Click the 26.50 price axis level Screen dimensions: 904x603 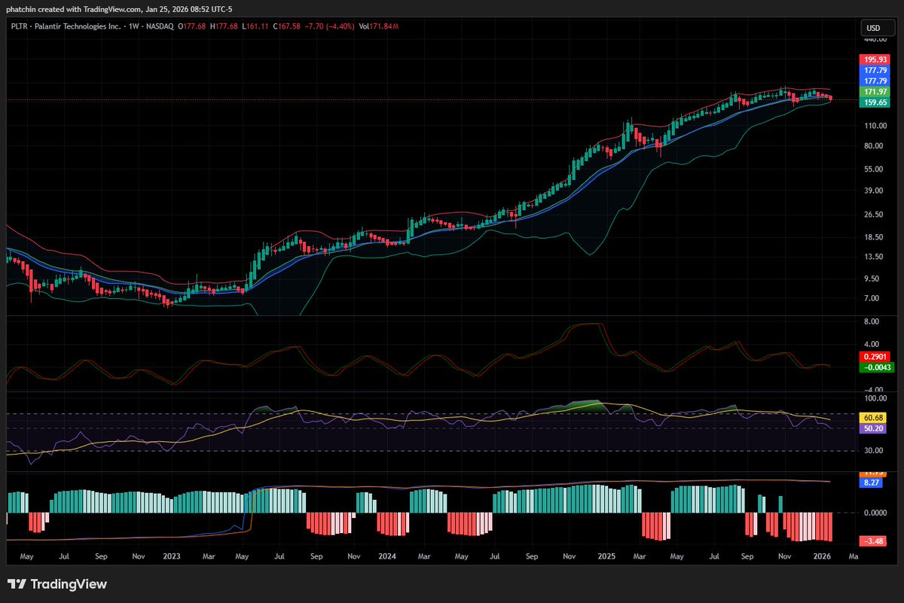coord(874,215)
